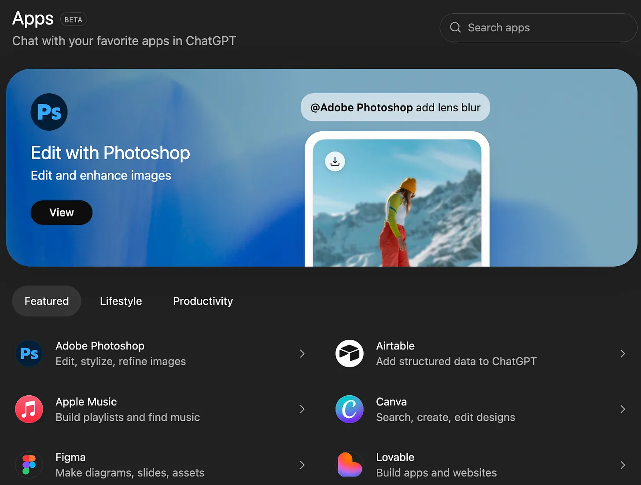
Task: Select the Featured tab
Action: (x=47, y=301)
